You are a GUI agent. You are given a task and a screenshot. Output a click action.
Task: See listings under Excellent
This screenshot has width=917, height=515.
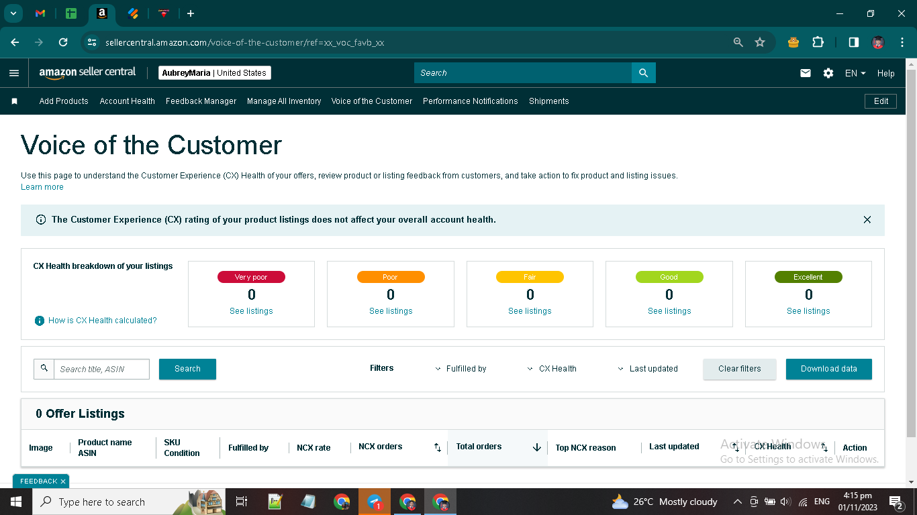pos(808,311)
